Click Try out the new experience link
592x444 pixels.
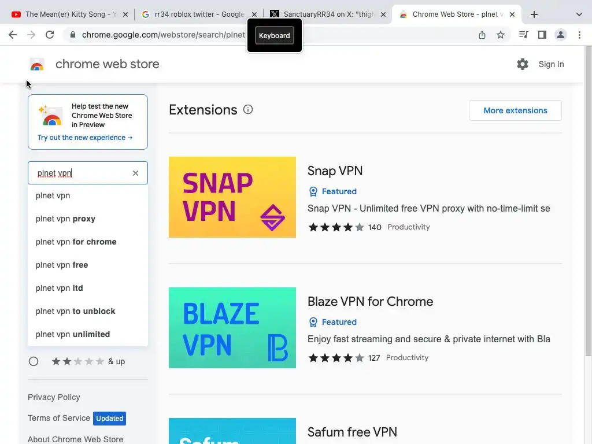(x=85, y=138)
